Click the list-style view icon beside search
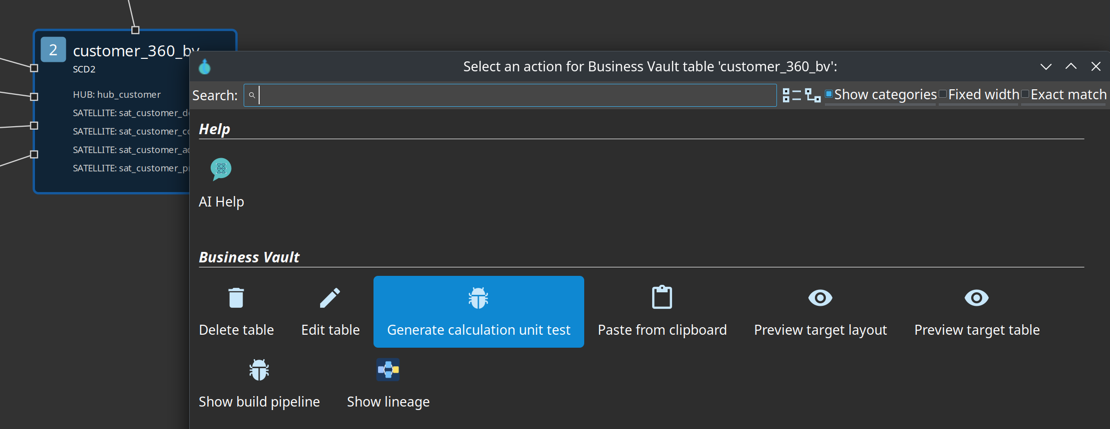This screenshot has width=1110, height=429. coord(791,95)
